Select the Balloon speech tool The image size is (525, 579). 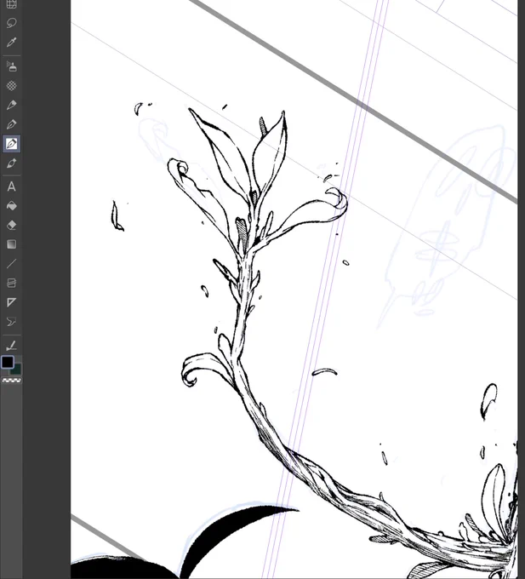[x=11, y=322]
